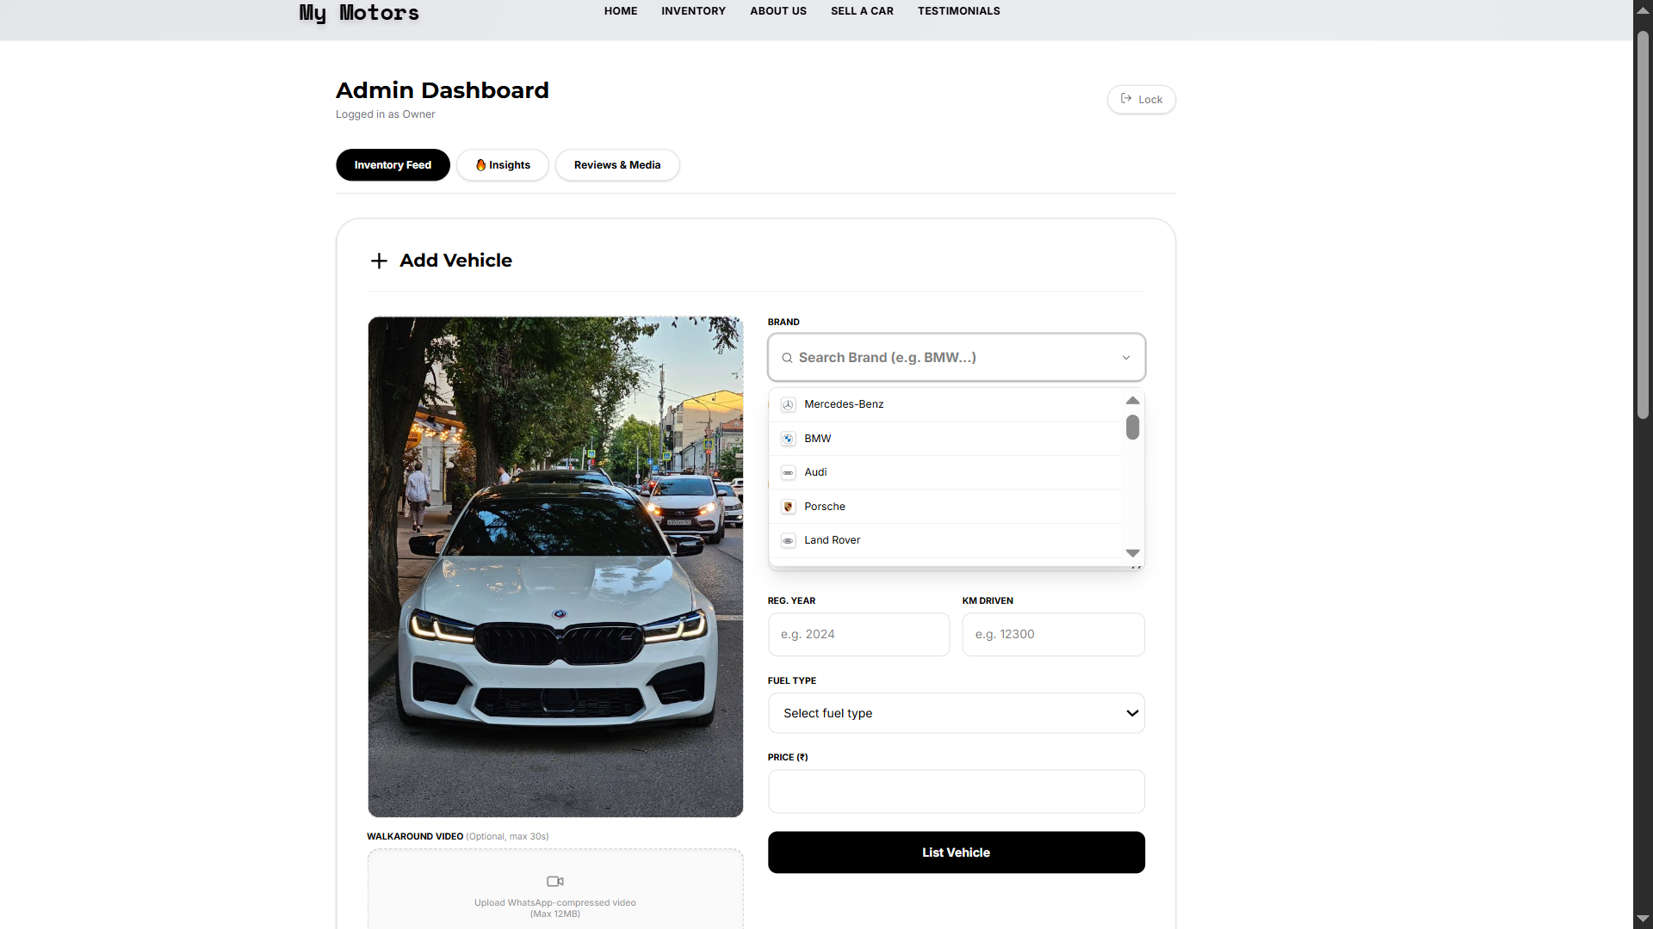Click the Porsche crest icon
The width and height of the screenshot is (1653, 929).
(x=788, y=507)
